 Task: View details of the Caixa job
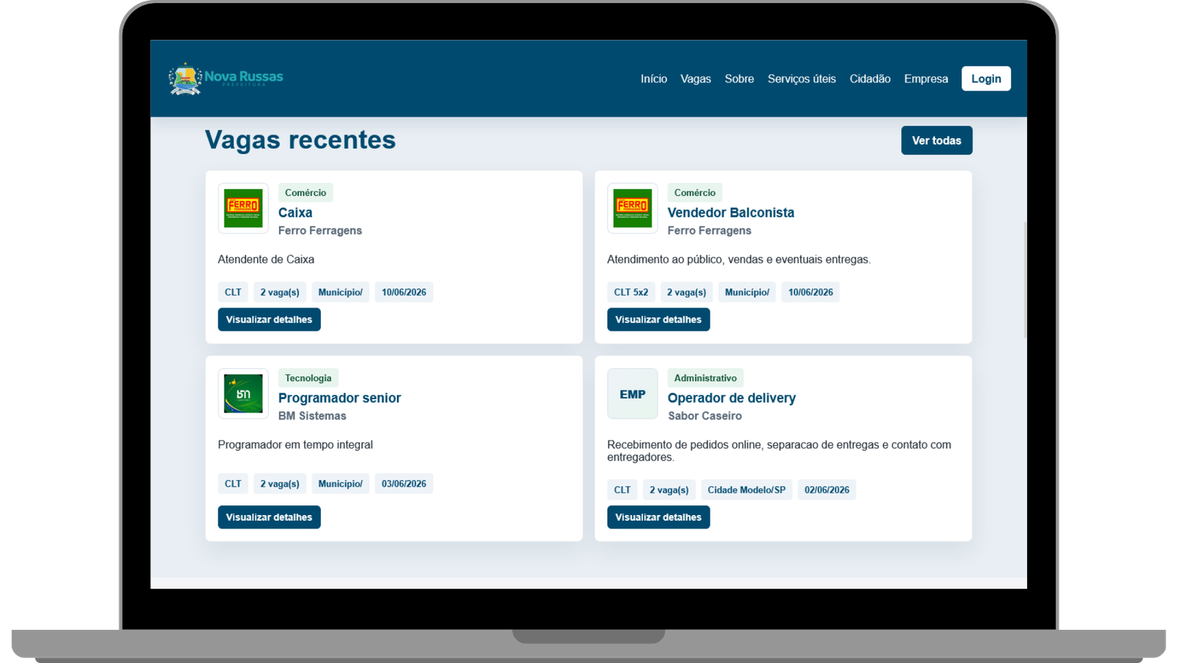coord(269,320)
